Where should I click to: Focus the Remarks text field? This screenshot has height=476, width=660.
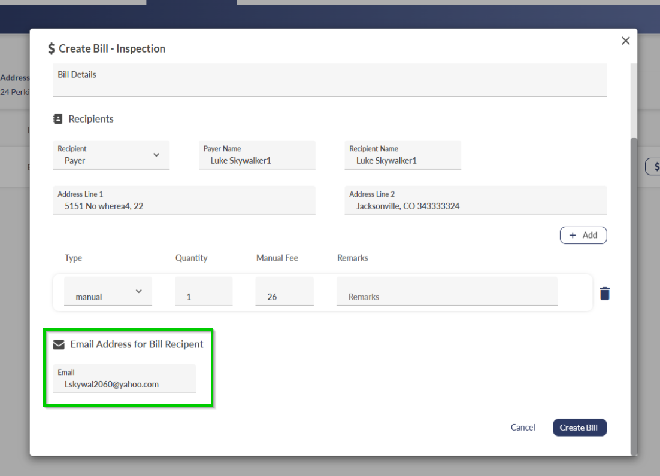click(446, 292)
